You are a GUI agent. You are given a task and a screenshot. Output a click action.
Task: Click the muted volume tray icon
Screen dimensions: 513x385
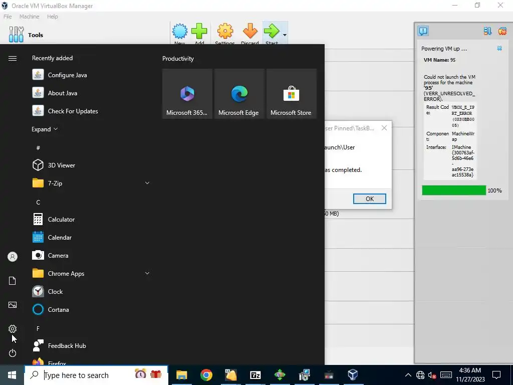coord(432,375)
